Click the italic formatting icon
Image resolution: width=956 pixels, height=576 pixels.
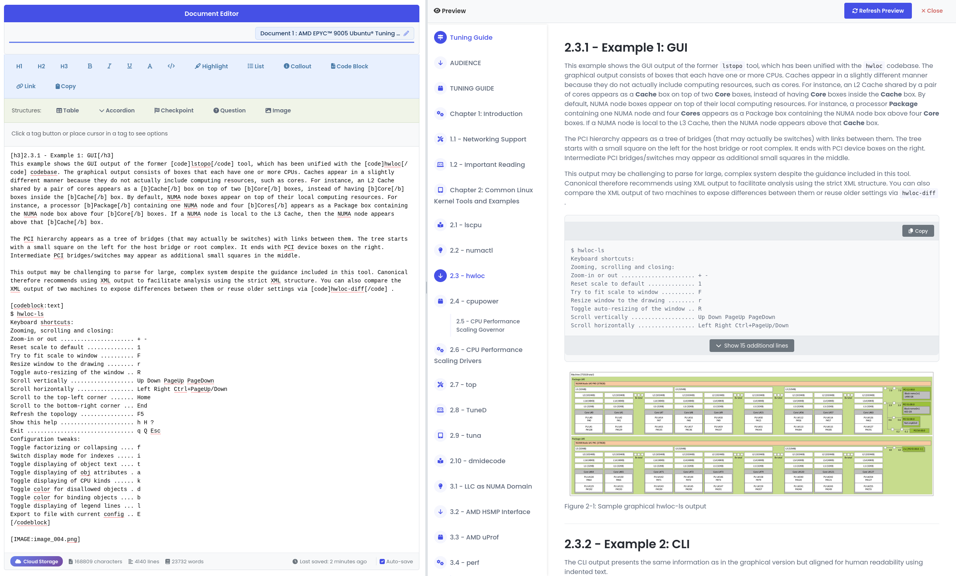pos(109,66)
